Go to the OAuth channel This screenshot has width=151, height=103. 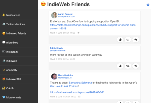(19, 88)
